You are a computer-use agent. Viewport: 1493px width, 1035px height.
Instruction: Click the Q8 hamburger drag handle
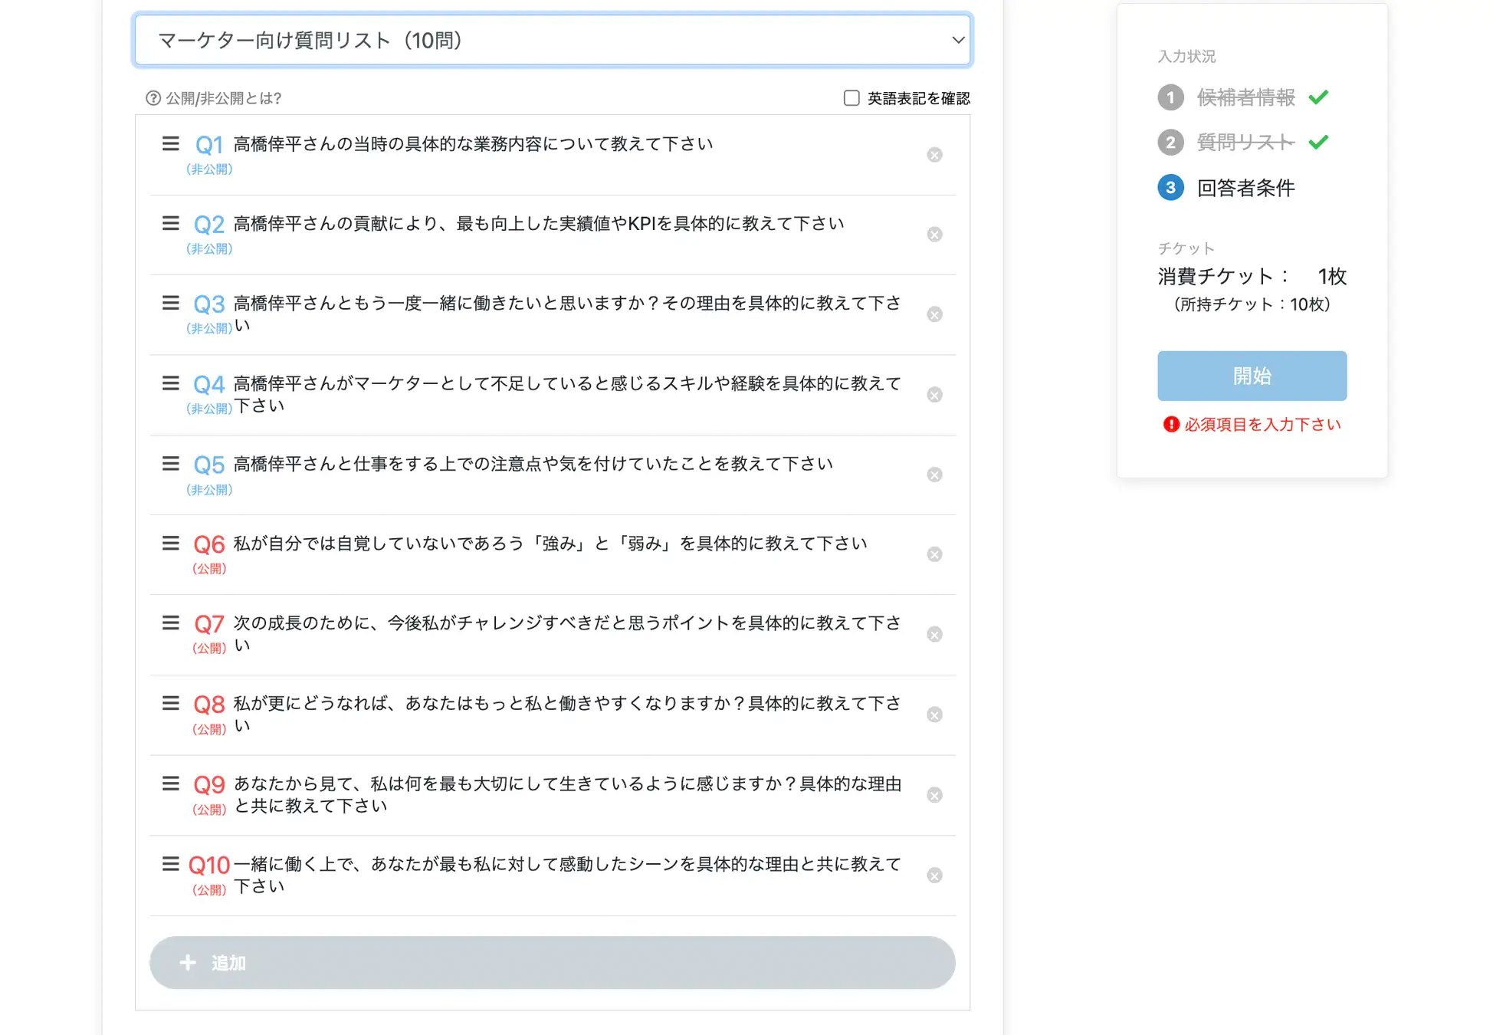[171, 703]
